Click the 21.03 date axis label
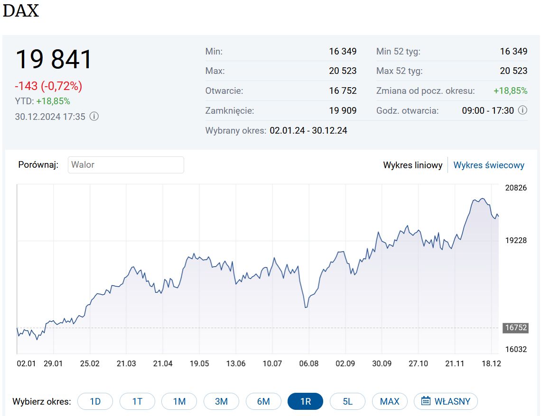Image resolution: width=541 pixels, height=416 pixels. pos(126,364)
